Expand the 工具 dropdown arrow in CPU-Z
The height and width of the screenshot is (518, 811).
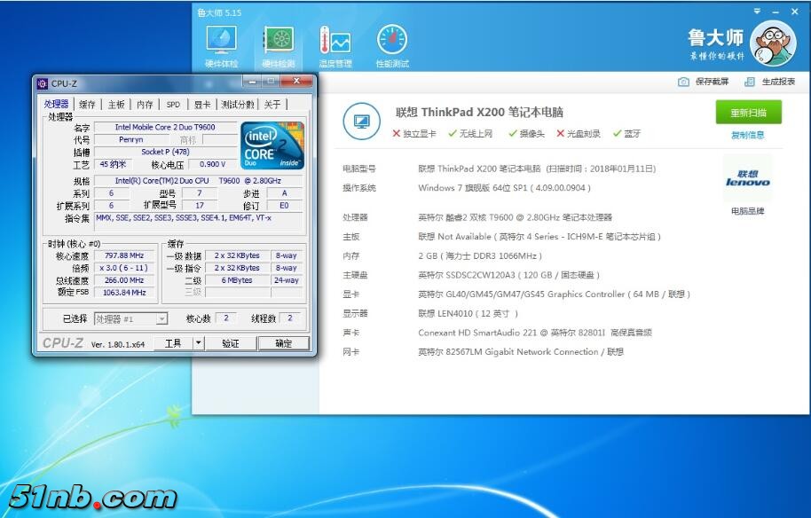pyautogui.click(x=199, y=342)
